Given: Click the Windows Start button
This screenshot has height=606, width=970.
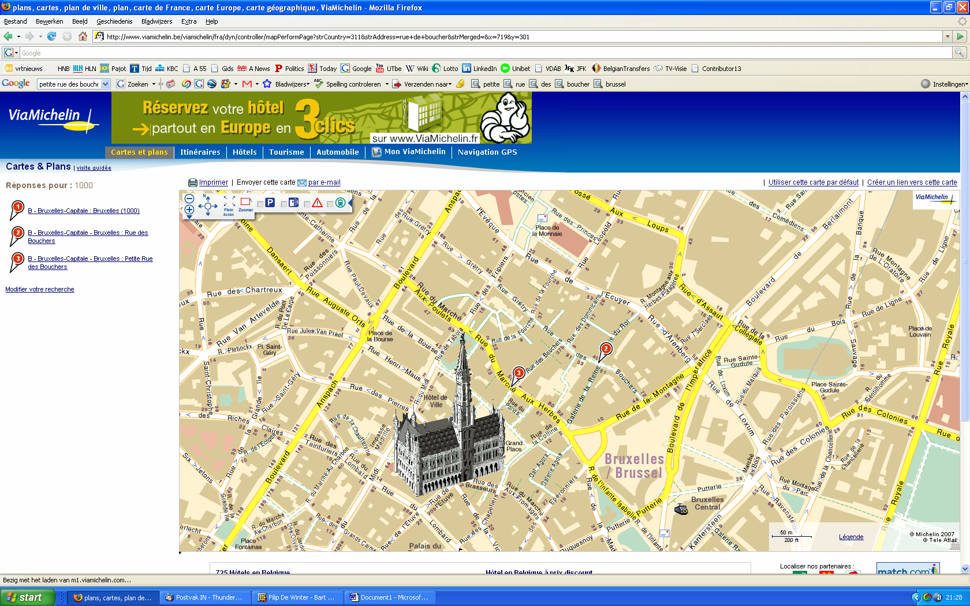Looking at the screenshot, I should 28,597.
